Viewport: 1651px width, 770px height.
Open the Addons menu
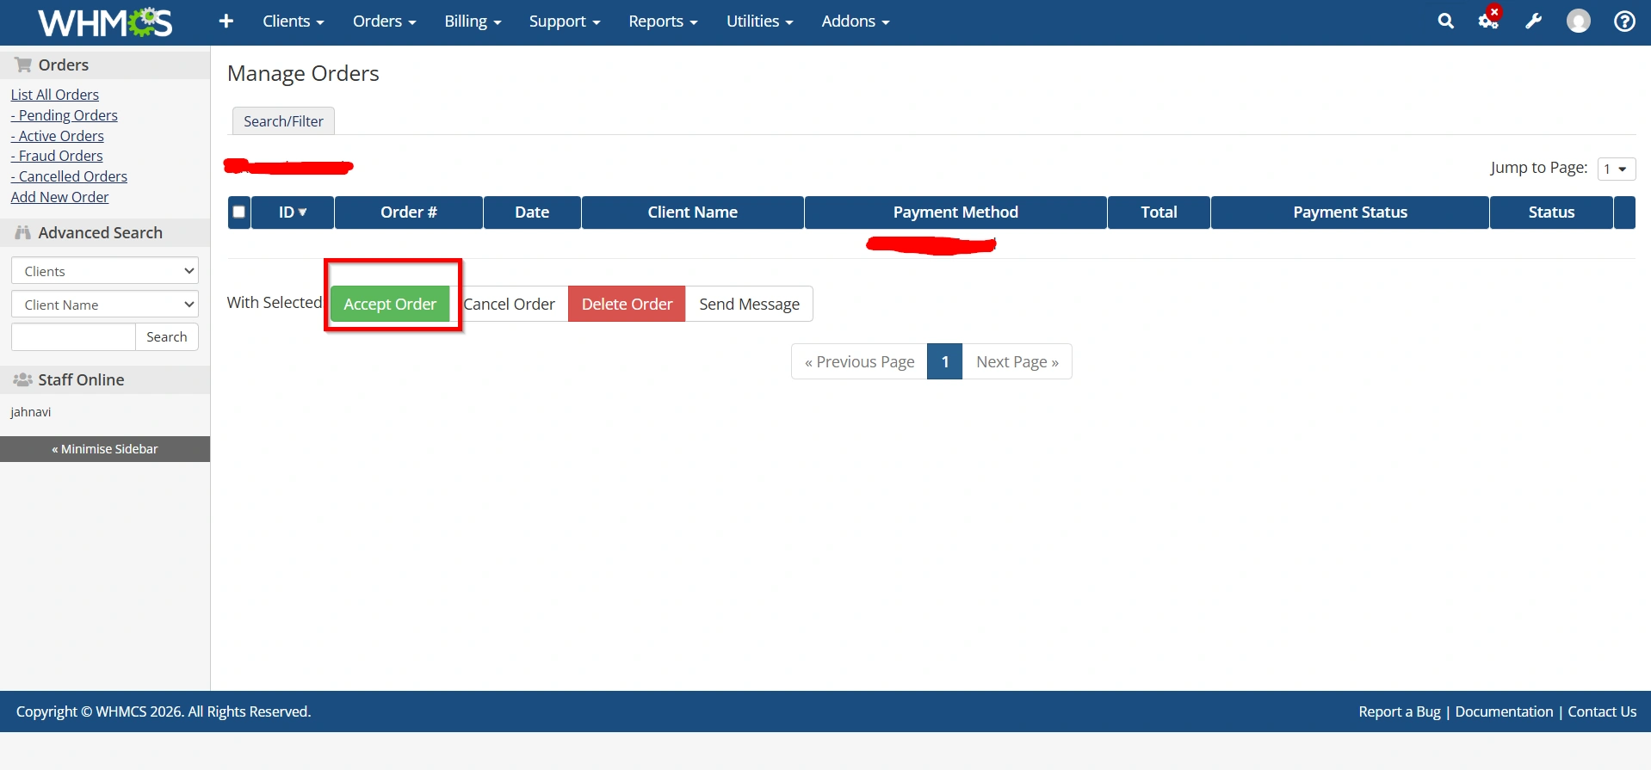[x=856, y=22]
